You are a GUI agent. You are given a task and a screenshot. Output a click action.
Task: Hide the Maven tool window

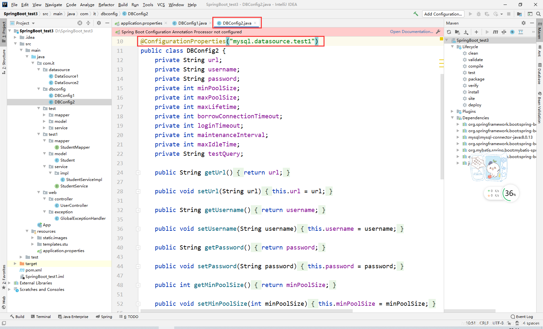pyautogui.click(x=532, y=23)
